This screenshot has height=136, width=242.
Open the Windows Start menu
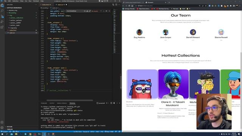(x=2, y=134)
